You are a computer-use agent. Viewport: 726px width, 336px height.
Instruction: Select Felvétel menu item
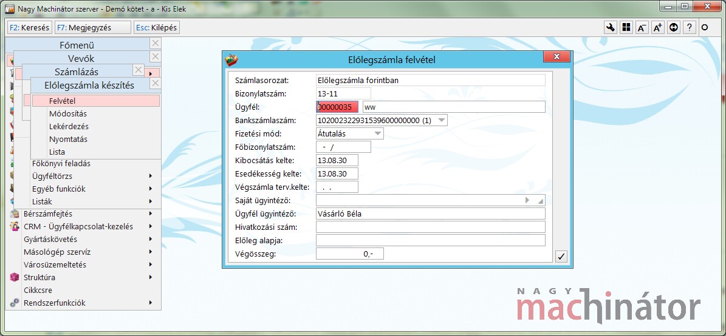coord(95,100)
